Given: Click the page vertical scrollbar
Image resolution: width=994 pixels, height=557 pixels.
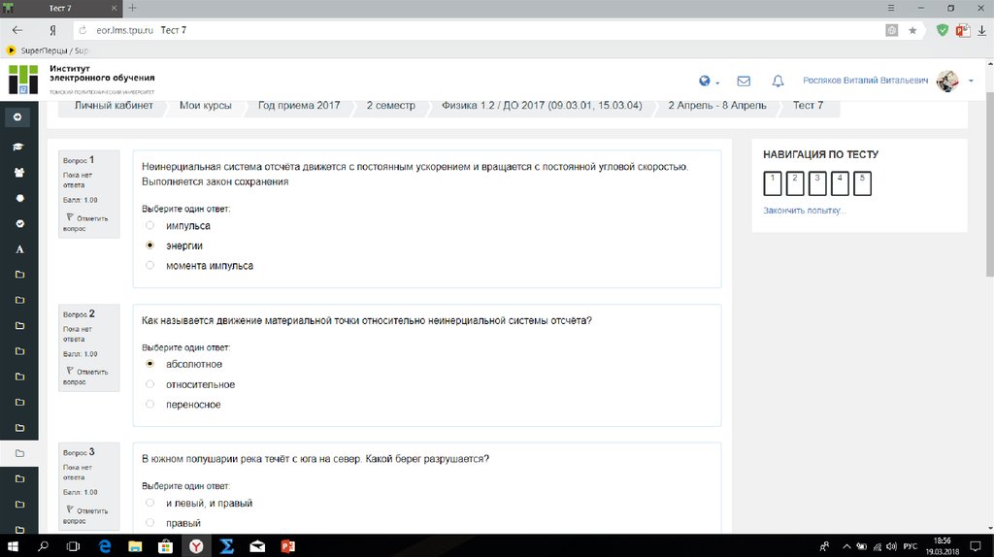Looking at the screenshot, I should pyautogui.click(x=989, y=183).
